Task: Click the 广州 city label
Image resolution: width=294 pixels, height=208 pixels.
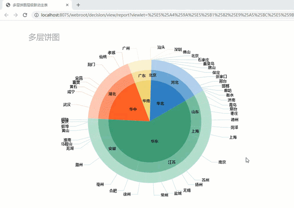Action: click(x=126, y=48)
